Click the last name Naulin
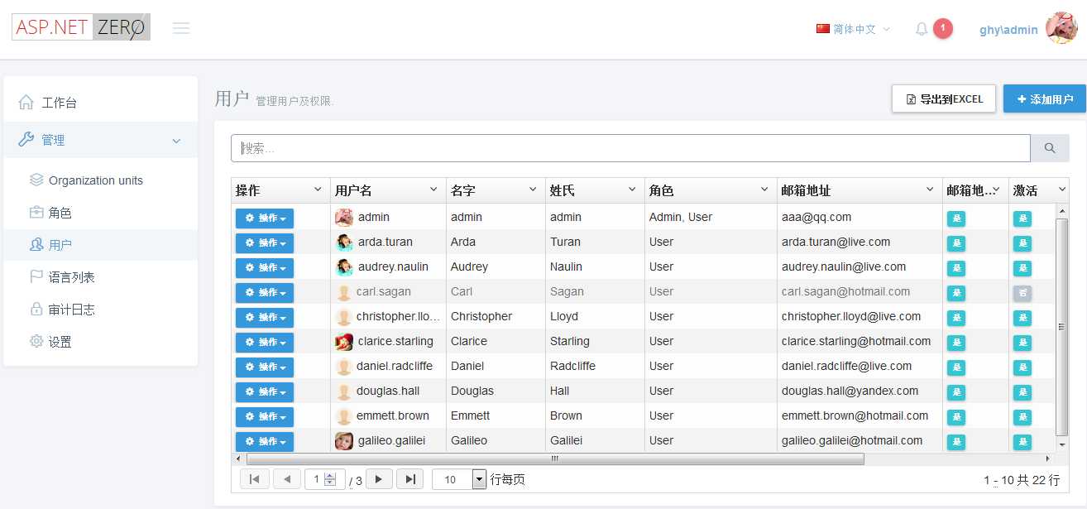The image size is (1087, 509). coord(566,267)
